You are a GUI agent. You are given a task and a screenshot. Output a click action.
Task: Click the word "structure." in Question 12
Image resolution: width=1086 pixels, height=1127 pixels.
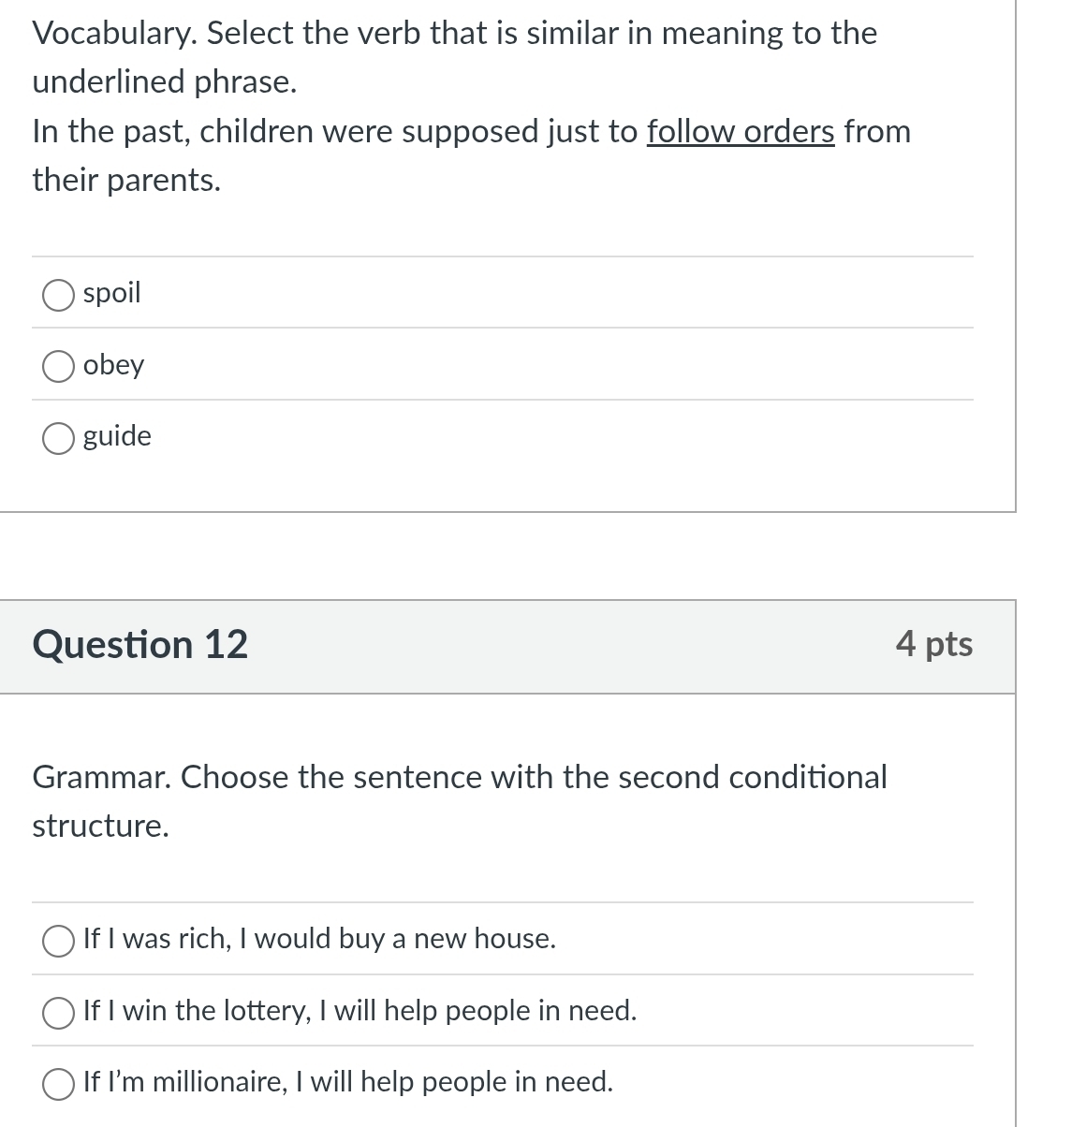pos(101,827)
